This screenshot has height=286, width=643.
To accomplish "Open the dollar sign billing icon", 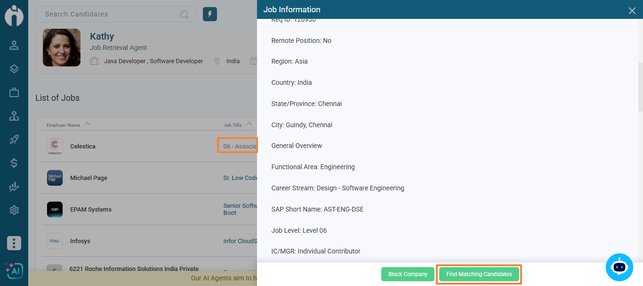I will coord(14,163).
